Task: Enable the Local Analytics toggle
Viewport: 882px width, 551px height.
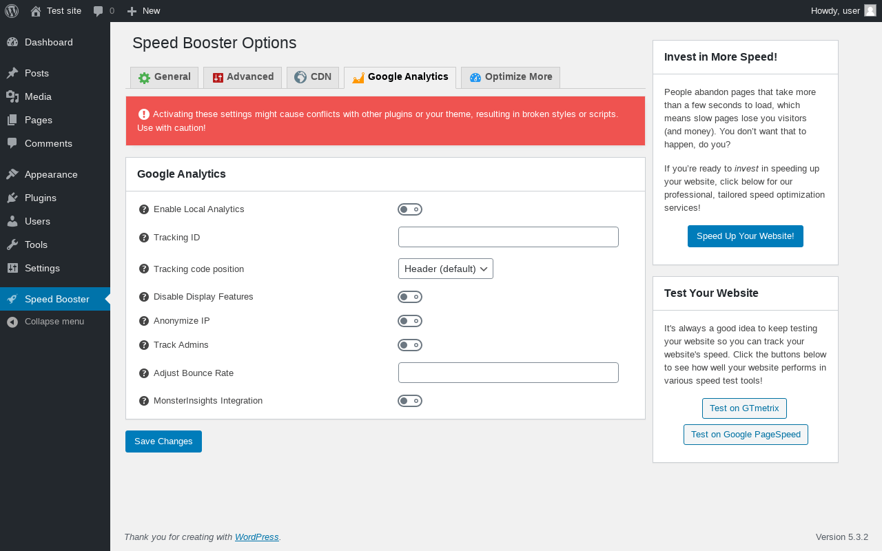Action: coord(410,209)
